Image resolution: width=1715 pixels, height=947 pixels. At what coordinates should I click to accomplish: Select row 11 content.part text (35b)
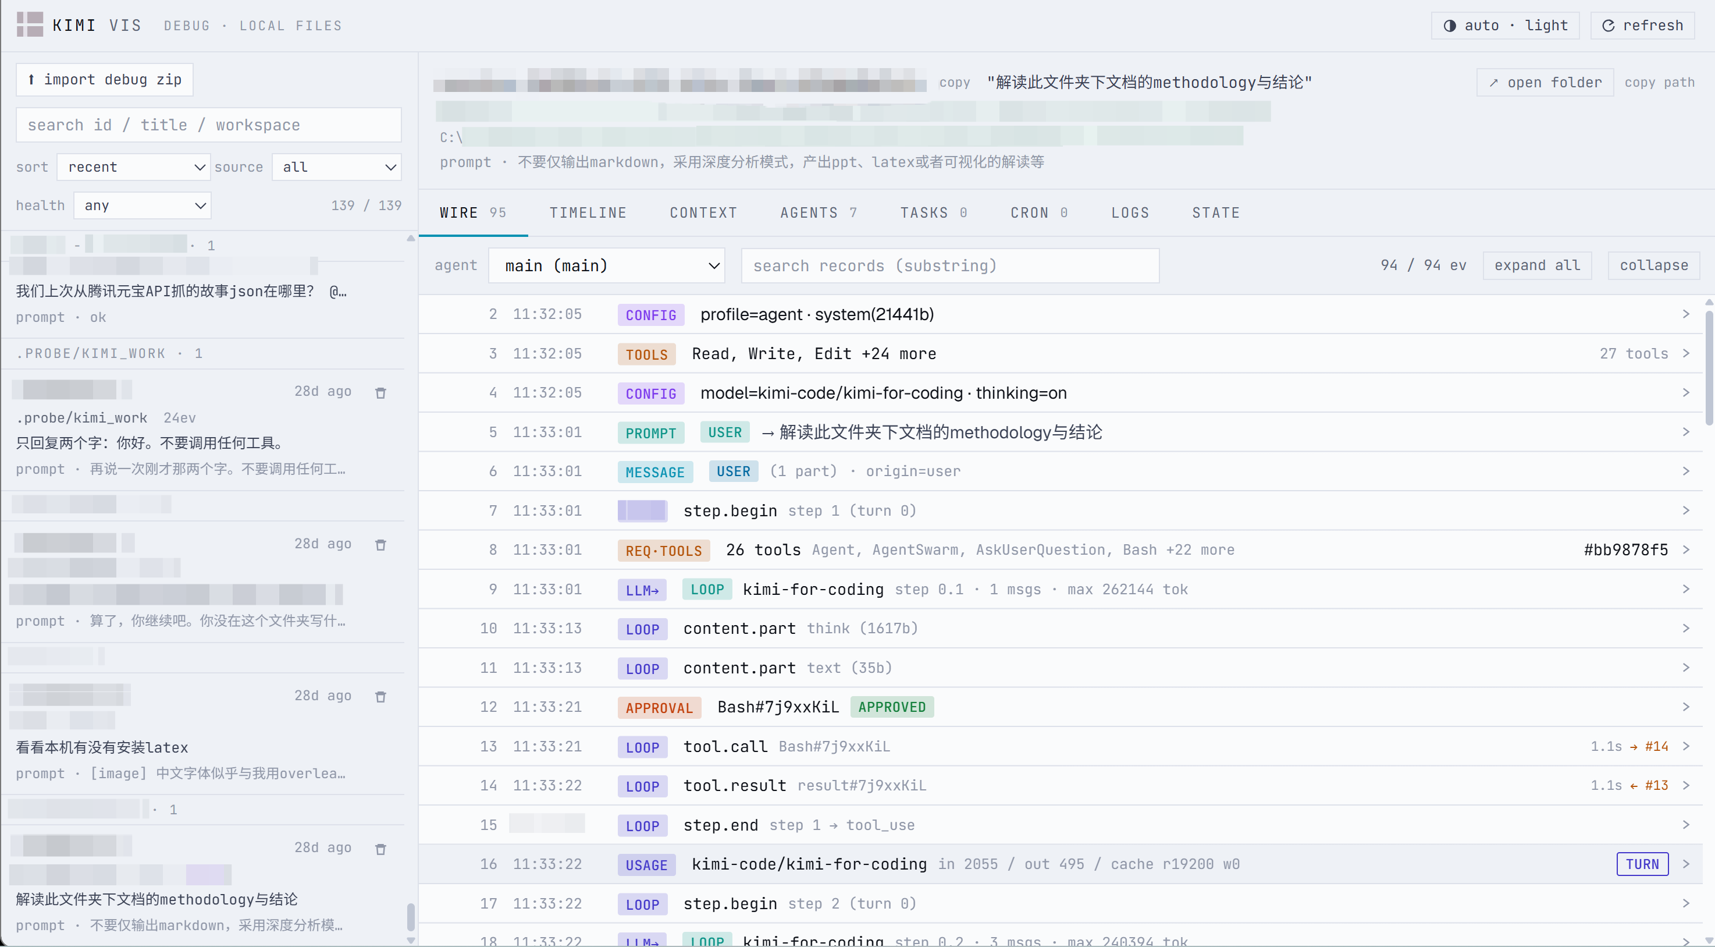(x=1062, y=667)
